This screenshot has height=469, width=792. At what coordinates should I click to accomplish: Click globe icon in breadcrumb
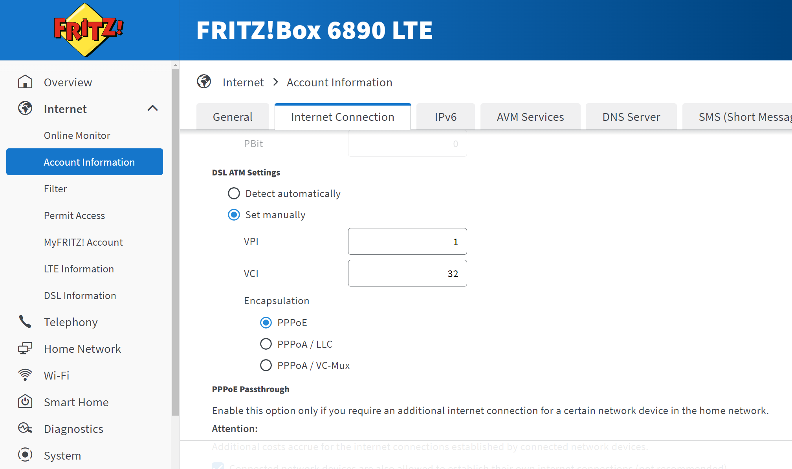click(x=204, y=82)
